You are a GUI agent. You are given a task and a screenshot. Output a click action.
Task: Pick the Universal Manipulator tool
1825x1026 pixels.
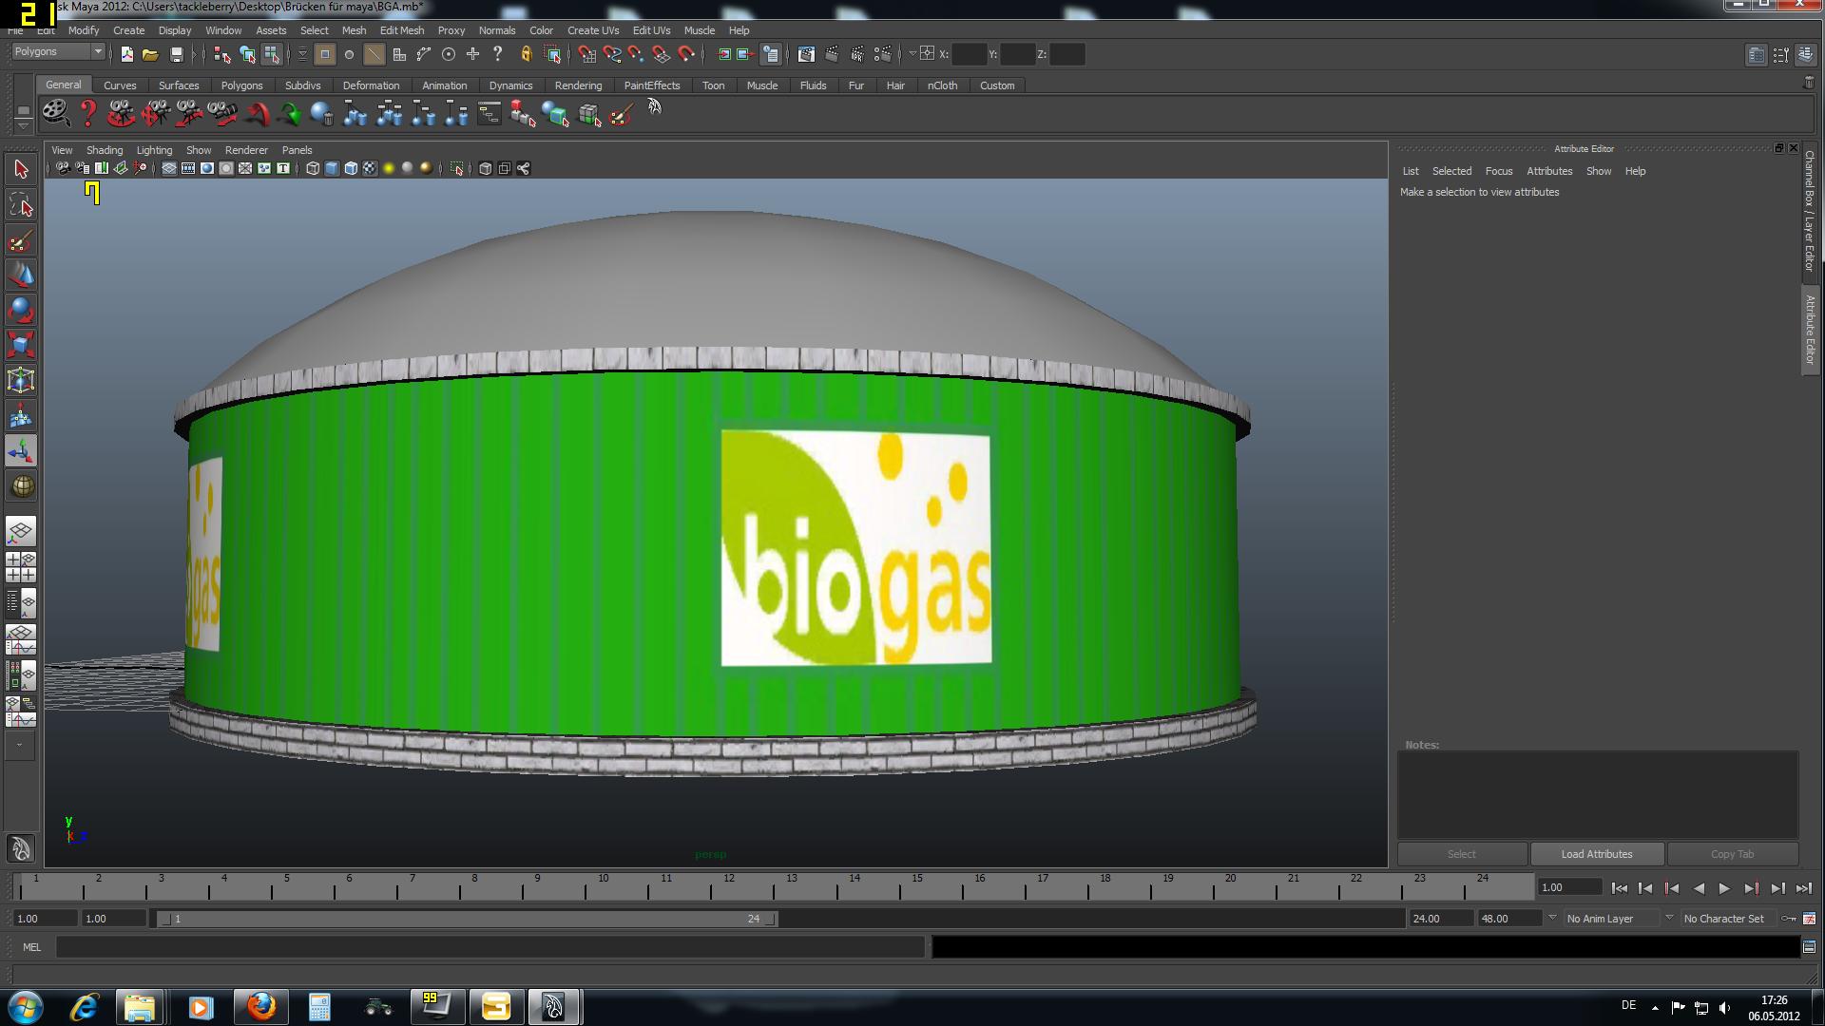21,381
